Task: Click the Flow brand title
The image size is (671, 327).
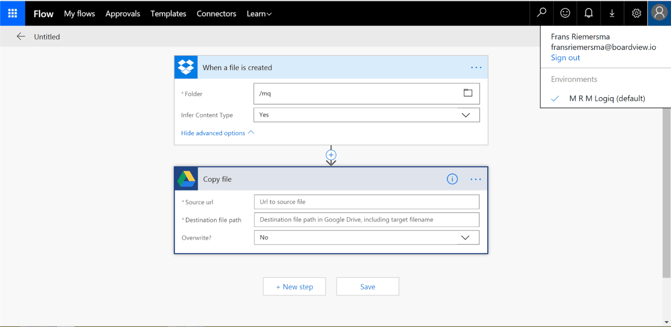Action: [43, 14]
